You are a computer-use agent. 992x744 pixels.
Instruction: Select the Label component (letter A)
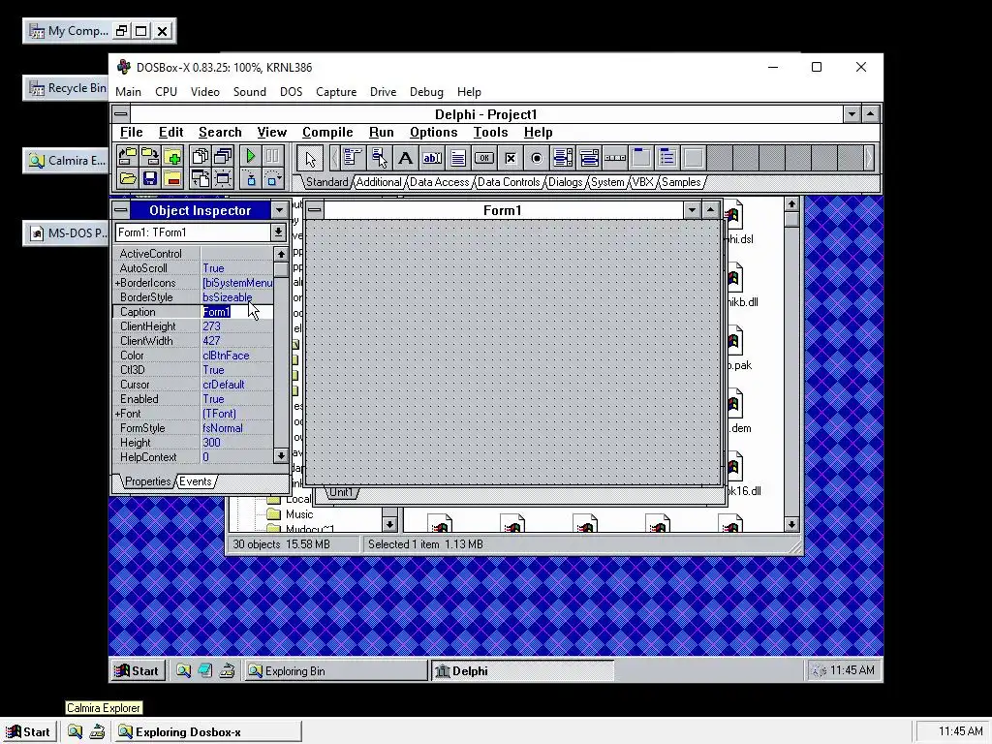click(x=406, y=158)
